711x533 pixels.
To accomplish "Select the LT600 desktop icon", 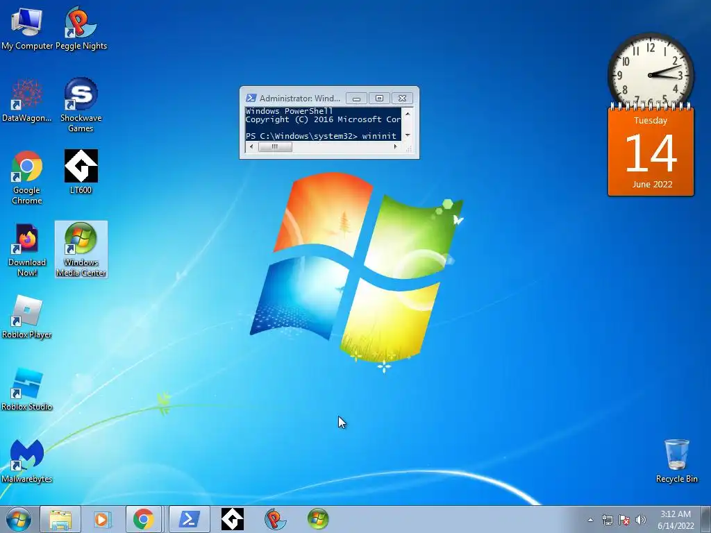I will point(81,172).
